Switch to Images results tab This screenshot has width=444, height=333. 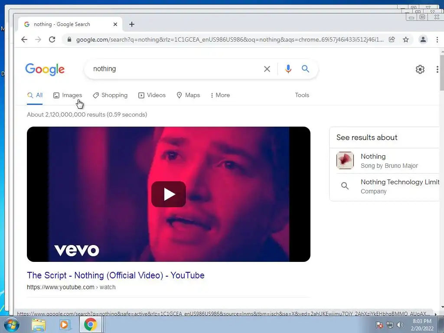coord(68,95)
